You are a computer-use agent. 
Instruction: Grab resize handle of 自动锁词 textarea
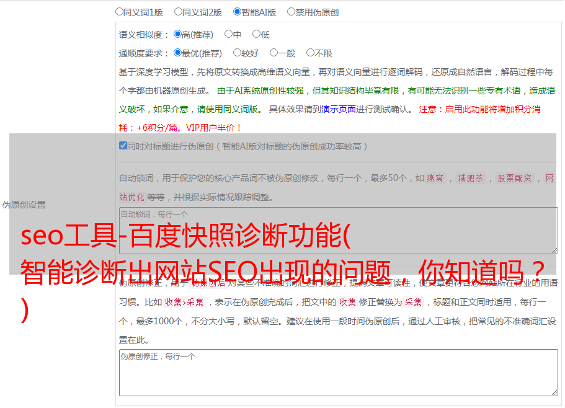click(554, 251)
